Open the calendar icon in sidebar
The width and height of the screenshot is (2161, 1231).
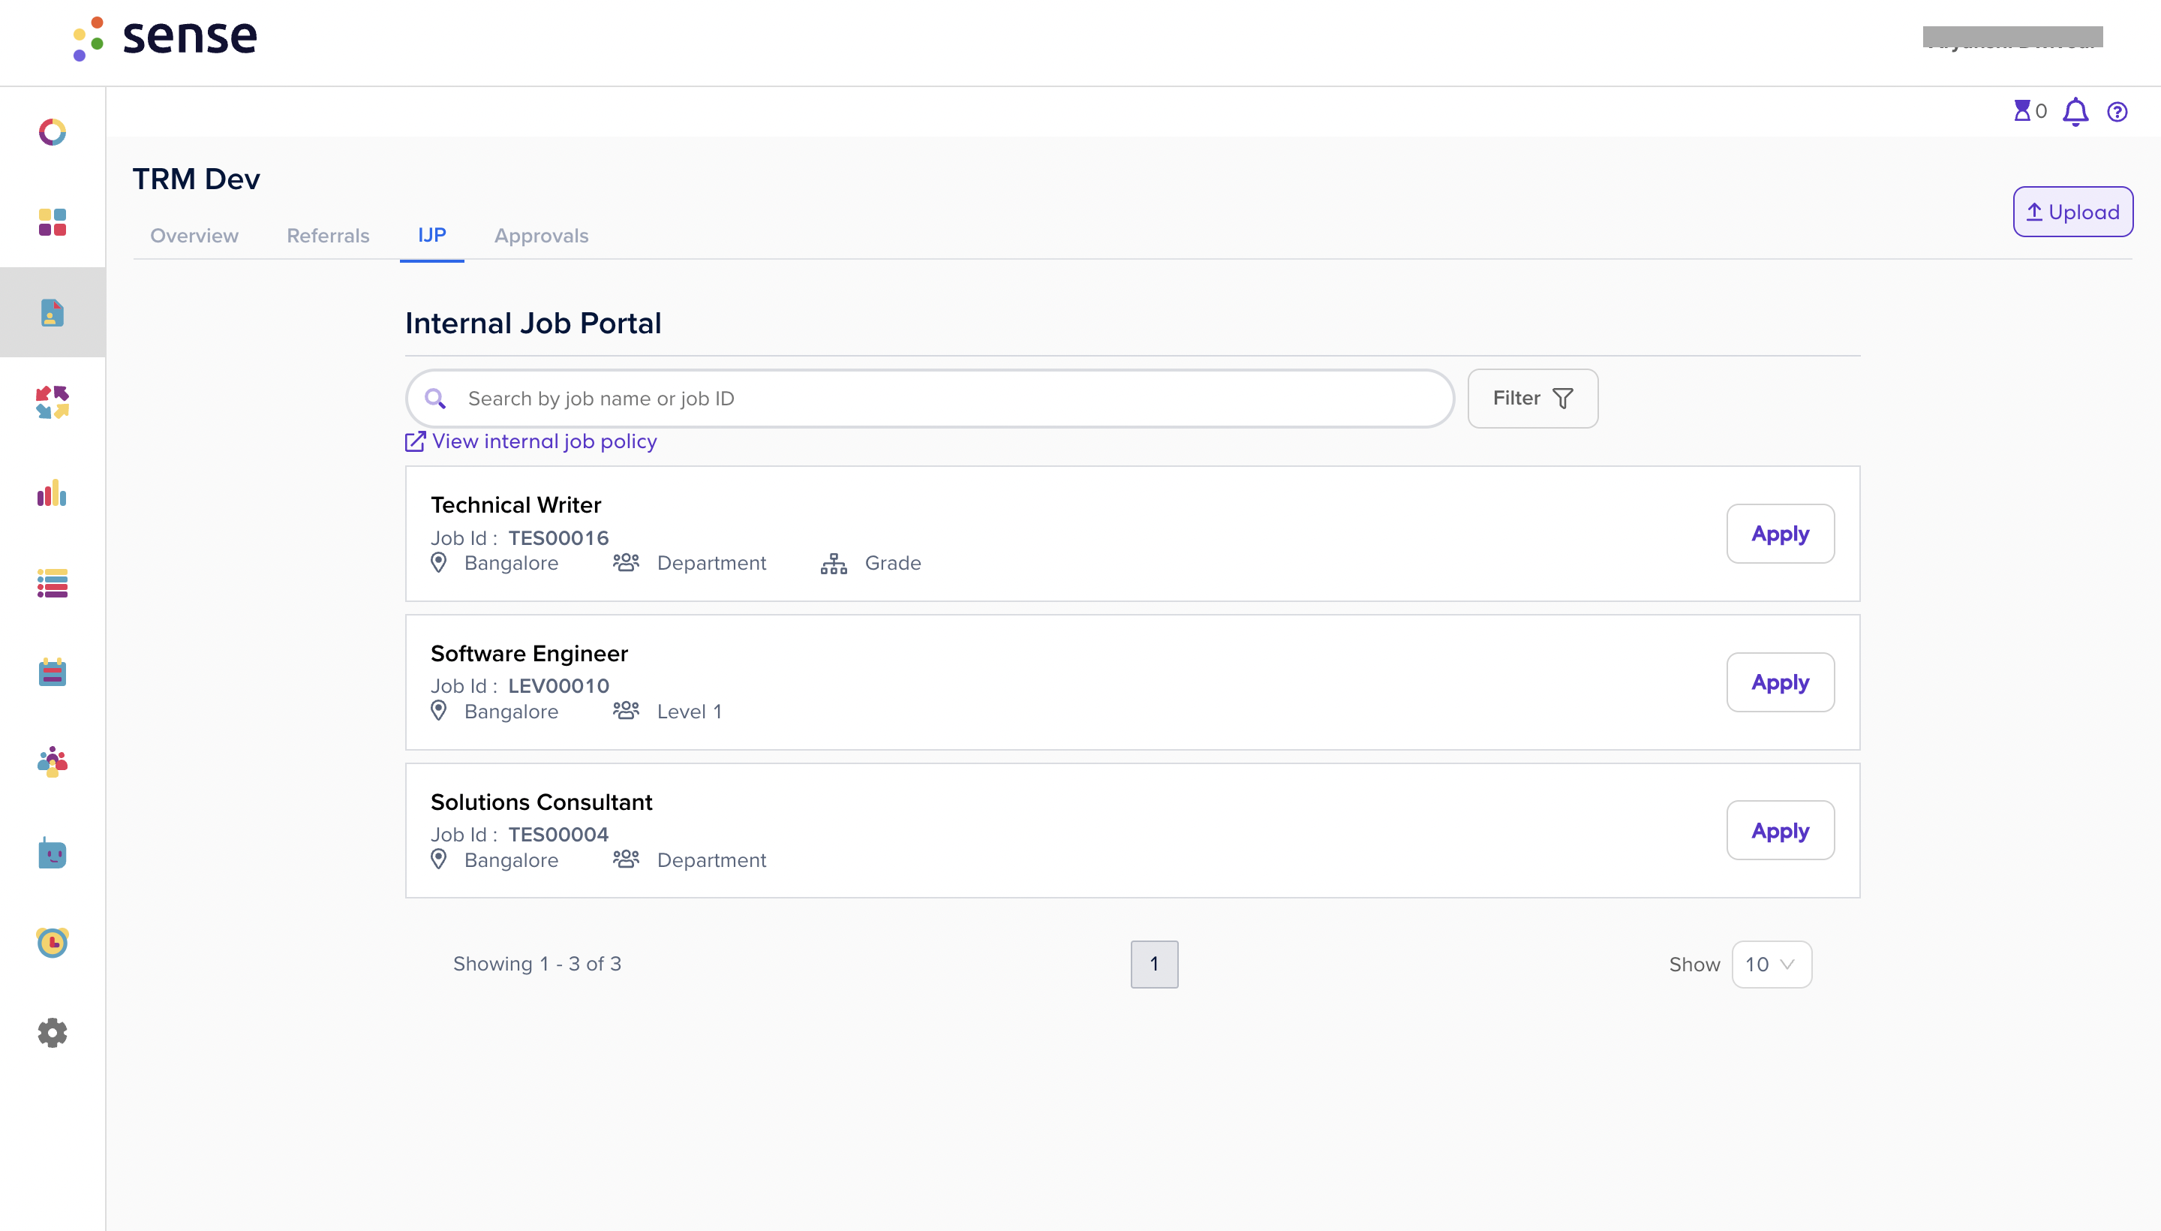click(x=53, y=673)
